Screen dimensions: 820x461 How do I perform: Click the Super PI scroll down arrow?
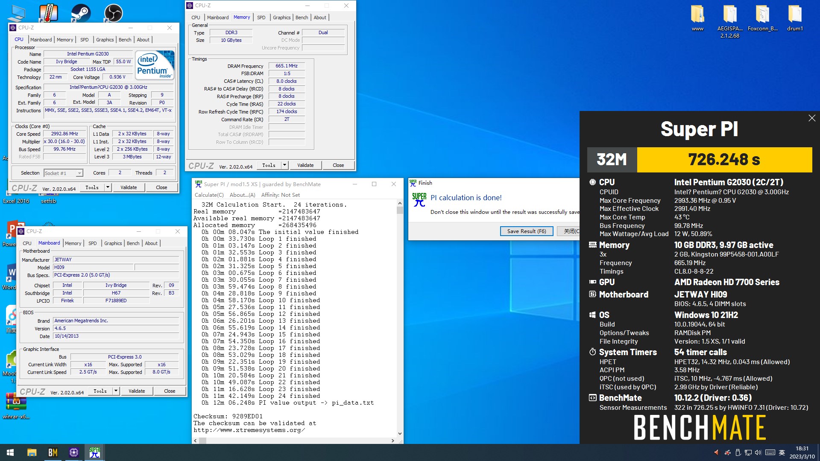[x=400, y=434]
